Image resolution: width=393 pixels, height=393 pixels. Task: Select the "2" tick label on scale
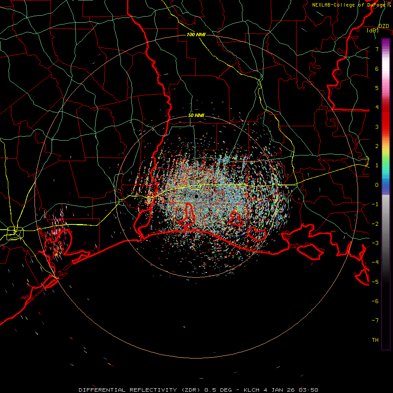[377, 146]
